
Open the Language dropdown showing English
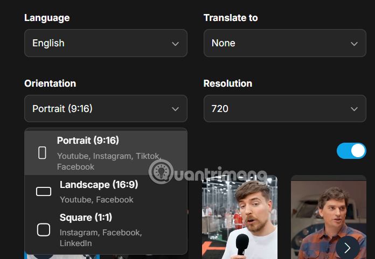106,44
